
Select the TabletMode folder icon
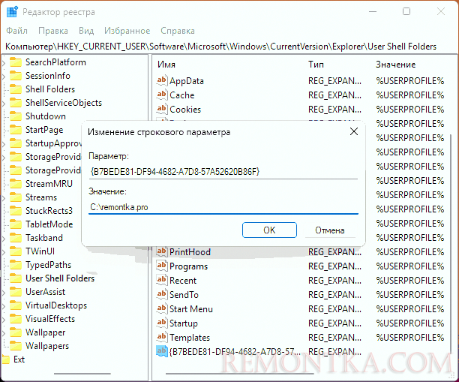click(x=16, y=224)
